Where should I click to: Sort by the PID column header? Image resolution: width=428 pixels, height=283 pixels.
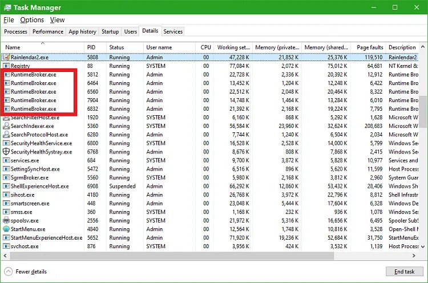tap(95, 47)
